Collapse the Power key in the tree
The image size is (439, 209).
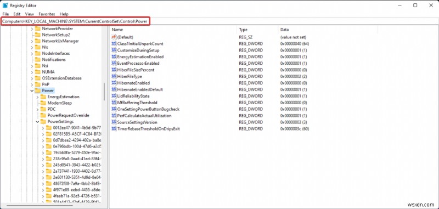coord(32,91)
